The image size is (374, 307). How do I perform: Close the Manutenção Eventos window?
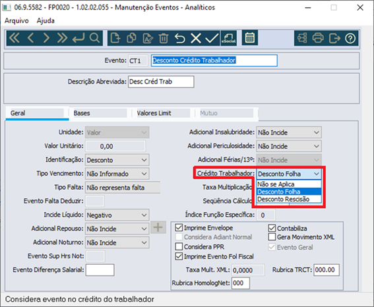pyautogui.click(x=360, y=8)
